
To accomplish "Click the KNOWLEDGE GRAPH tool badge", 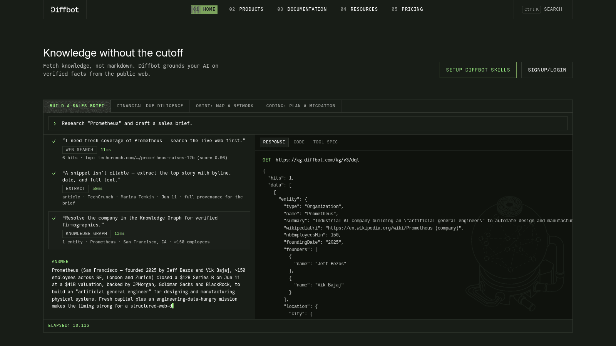I will point(86,234).
